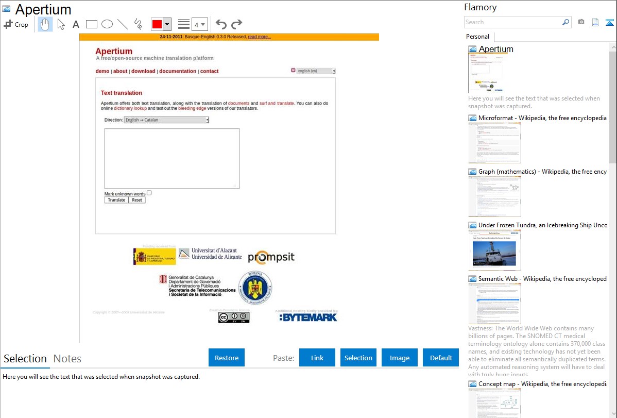Click the Prompsit logo
The image size is (617, 418).
pyautogui.click(x=271, y=257)
